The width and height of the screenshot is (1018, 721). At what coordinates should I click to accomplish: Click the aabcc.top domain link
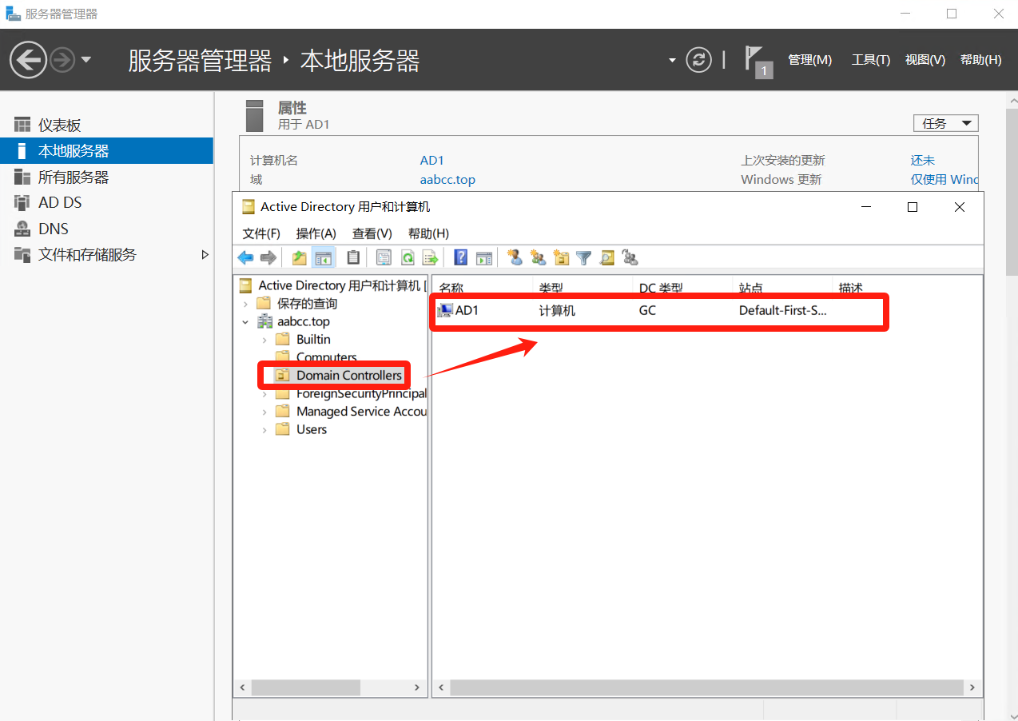click(447, 180)
